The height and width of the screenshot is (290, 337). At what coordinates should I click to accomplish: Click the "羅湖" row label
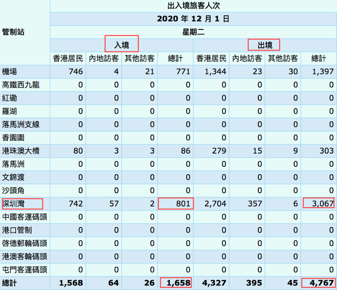pos(9,111)
